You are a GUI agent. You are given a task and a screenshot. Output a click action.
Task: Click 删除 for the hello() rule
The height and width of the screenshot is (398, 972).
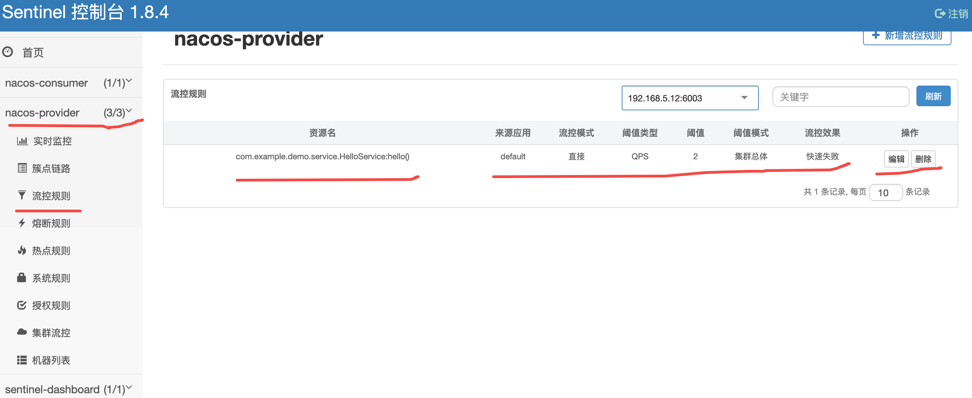coord(923,159)
